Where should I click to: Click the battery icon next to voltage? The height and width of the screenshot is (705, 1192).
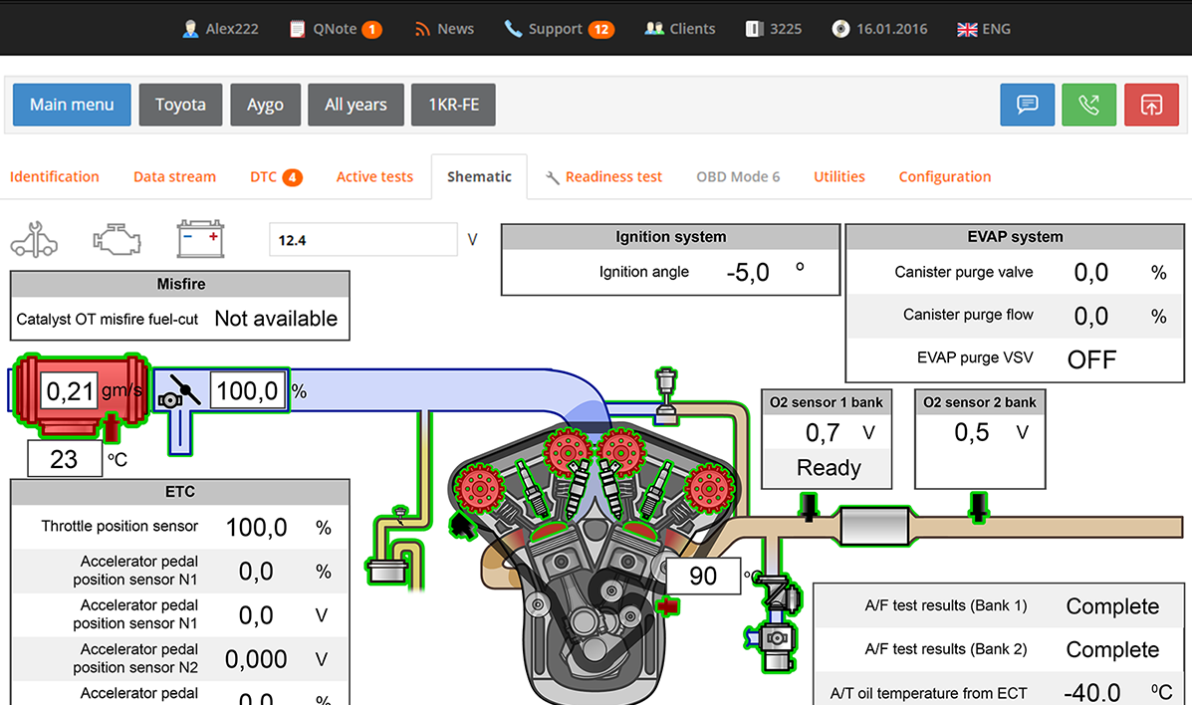click(200, 239)
